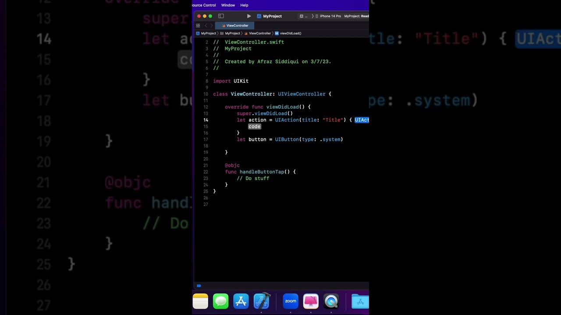Click the let button = UIButton line
Image resolution: width=561 pixels, height=315 pixels.
[x=290, y=140]
